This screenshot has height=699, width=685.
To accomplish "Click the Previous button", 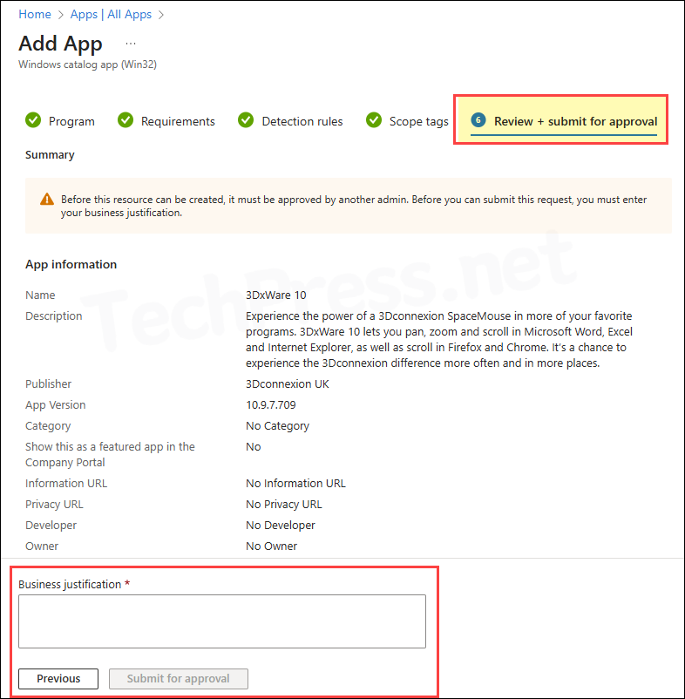I will coord(58,678).
